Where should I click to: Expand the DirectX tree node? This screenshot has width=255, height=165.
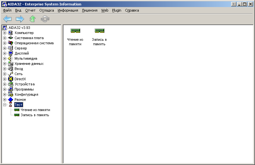(x=5, y=79)
